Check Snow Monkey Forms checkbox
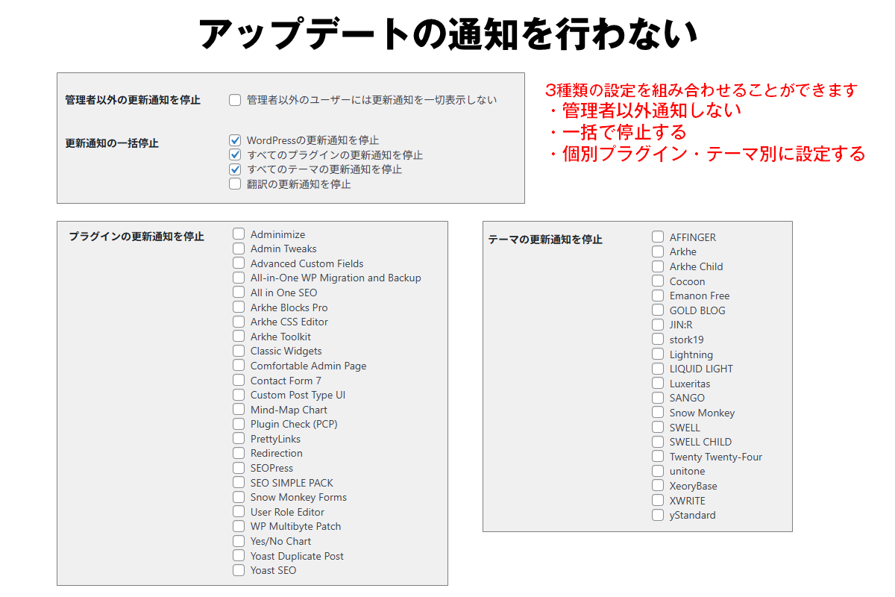895x597 pixels. point(239,497)
